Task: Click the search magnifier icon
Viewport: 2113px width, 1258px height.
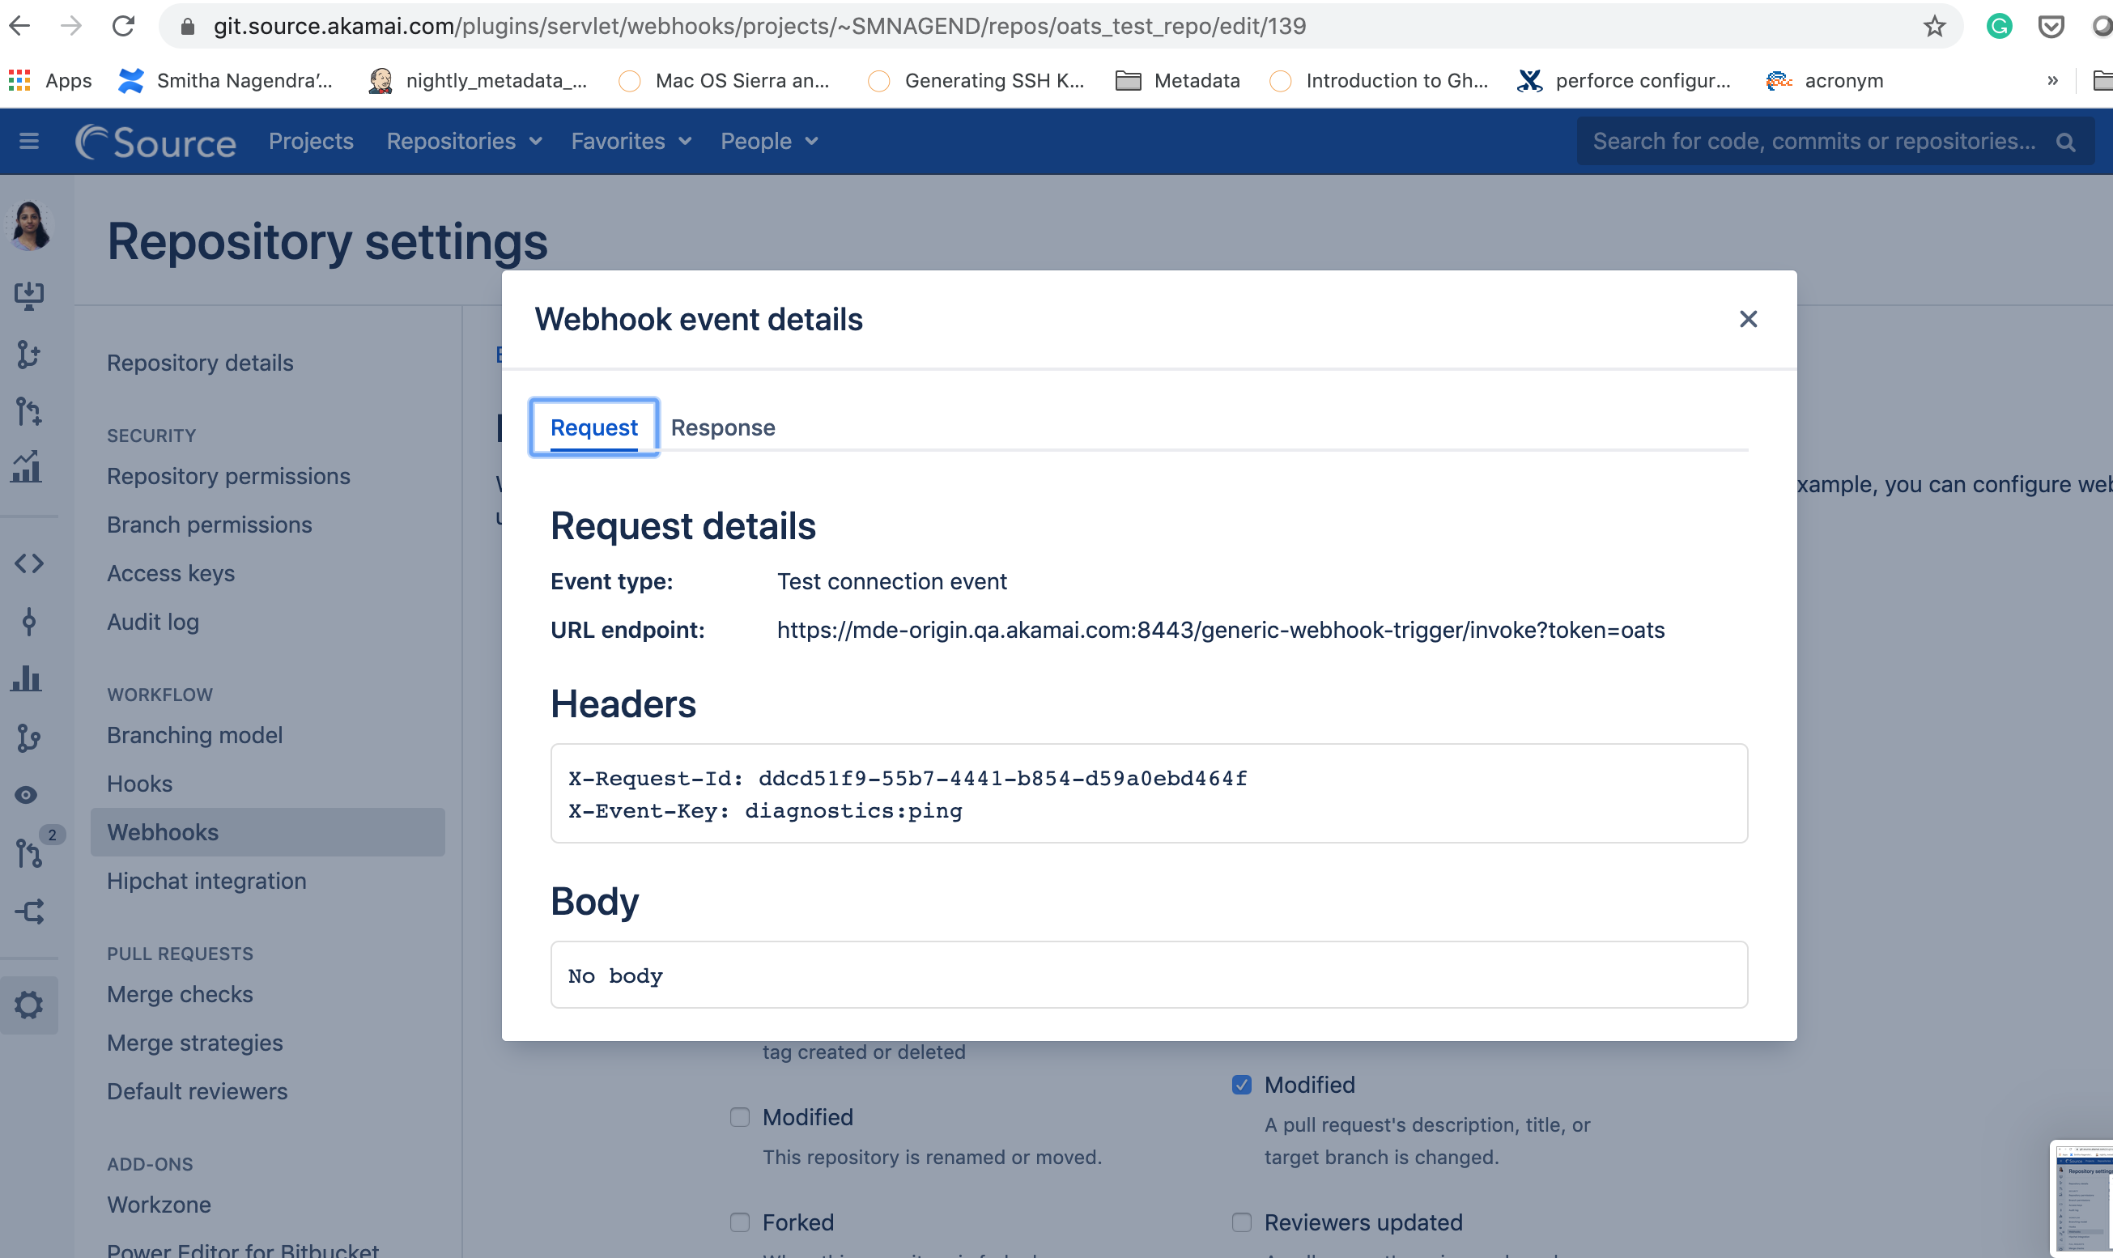Action: tap(2065, 142)
